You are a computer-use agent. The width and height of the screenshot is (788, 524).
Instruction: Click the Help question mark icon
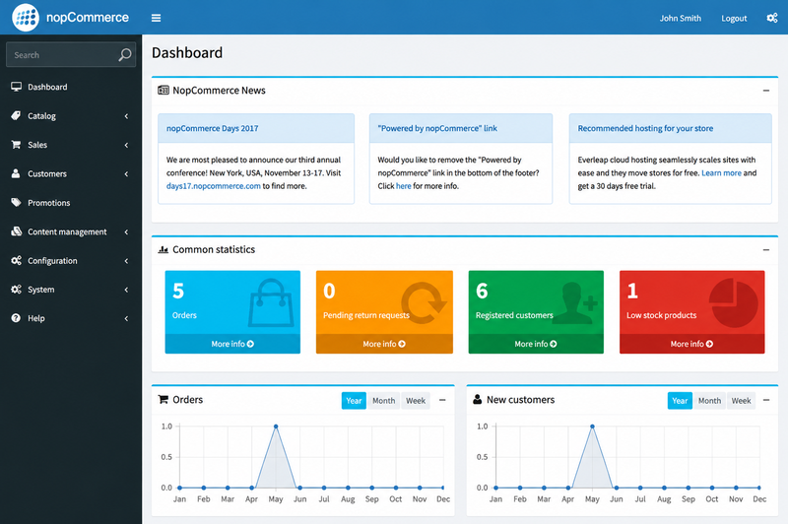coord(16,318)
